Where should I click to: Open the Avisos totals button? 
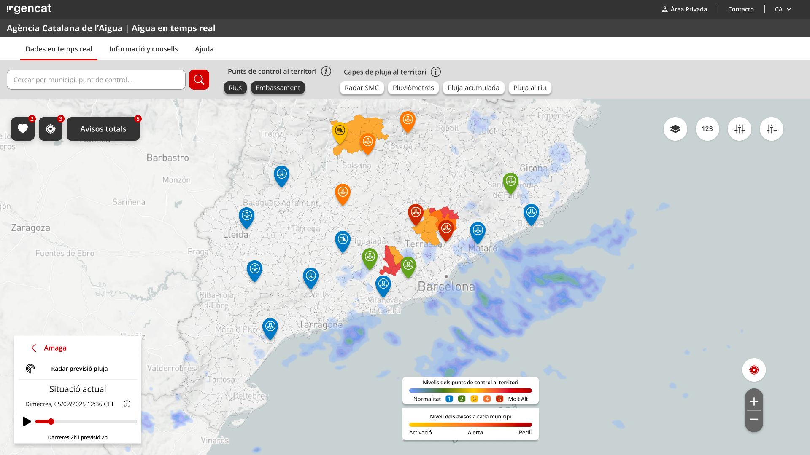(103, 129)
